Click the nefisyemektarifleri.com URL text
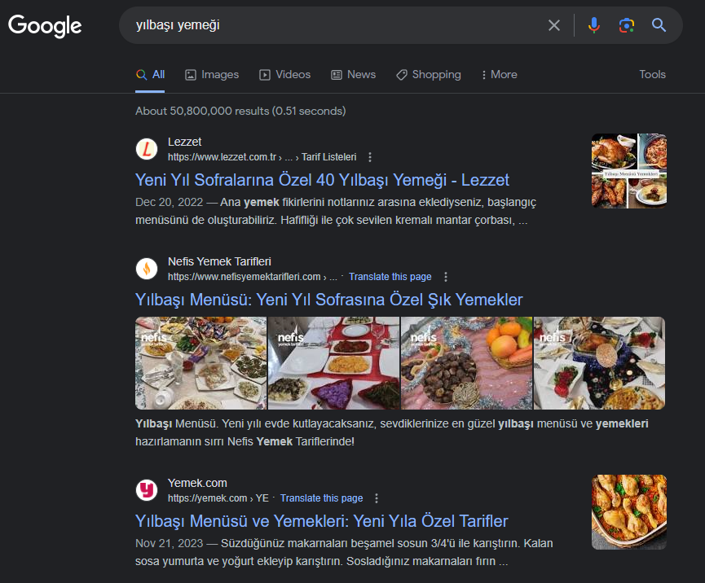The width and height of the screenshot is (705, 583). [252, 277]
